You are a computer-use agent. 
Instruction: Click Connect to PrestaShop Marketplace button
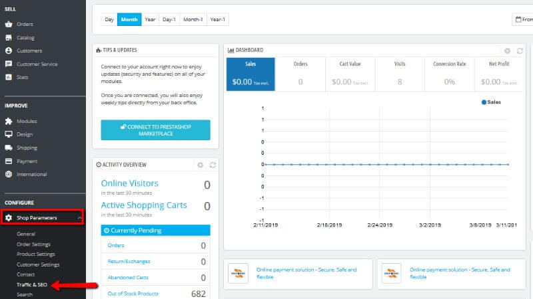click(x=156, y=130)
